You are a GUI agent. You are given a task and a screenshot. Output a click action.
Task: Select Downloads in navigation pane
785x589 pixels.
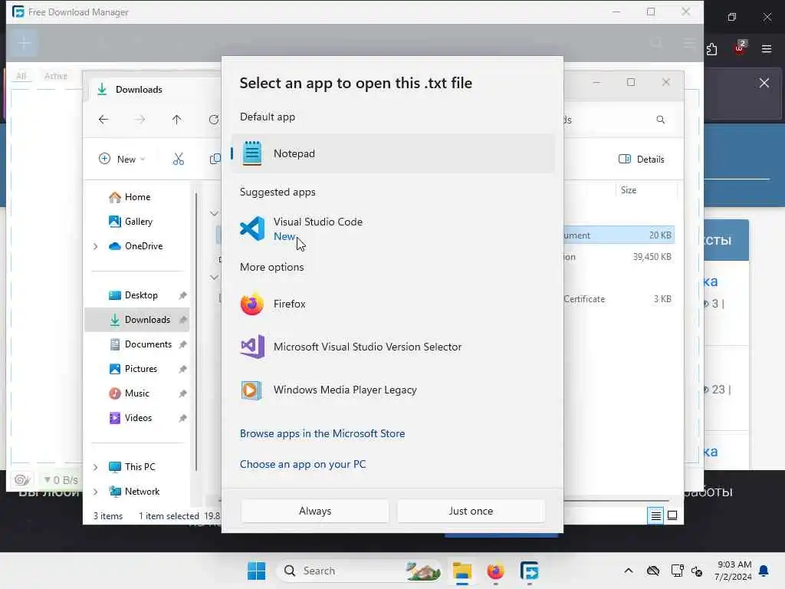tap(137, 320)
